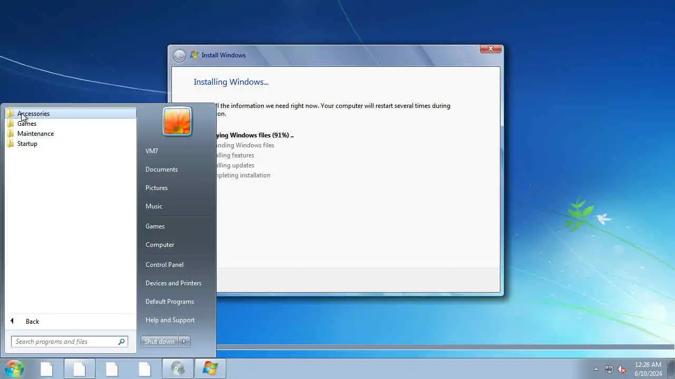Viewport: 675px width, 379px height.
Task: Click the Install Windows title logo
Action: 194,55
